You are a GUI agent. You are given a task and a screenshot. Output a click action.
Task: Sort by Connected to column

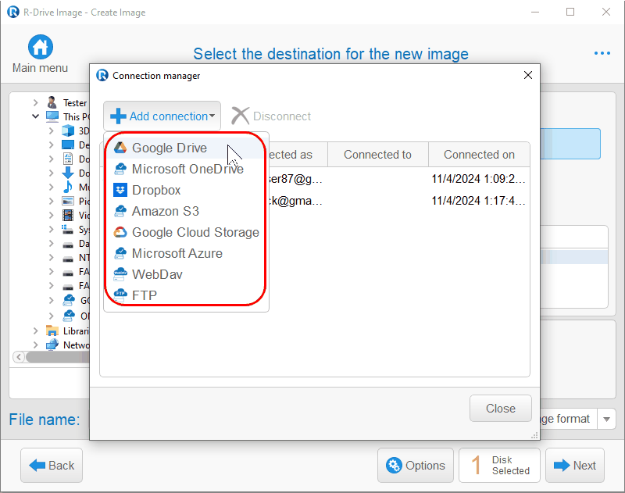click(x=378, y=154)
